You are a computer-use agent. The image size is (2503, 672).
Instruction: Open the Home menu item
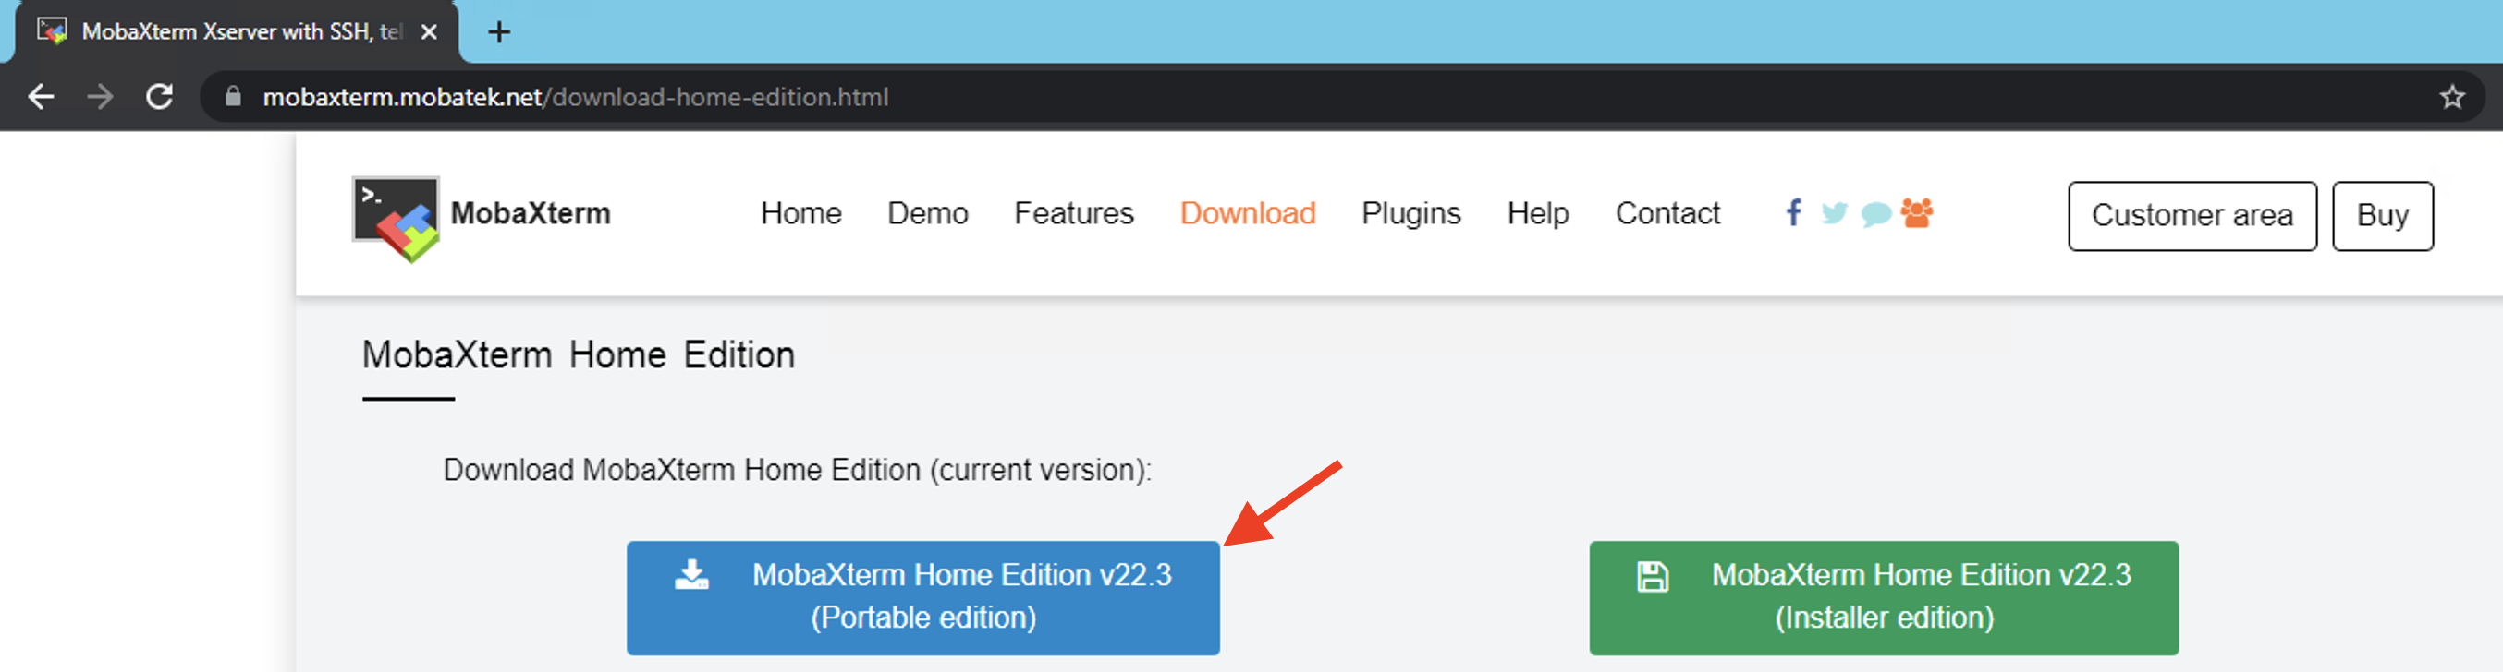click(x=800, y=213)
